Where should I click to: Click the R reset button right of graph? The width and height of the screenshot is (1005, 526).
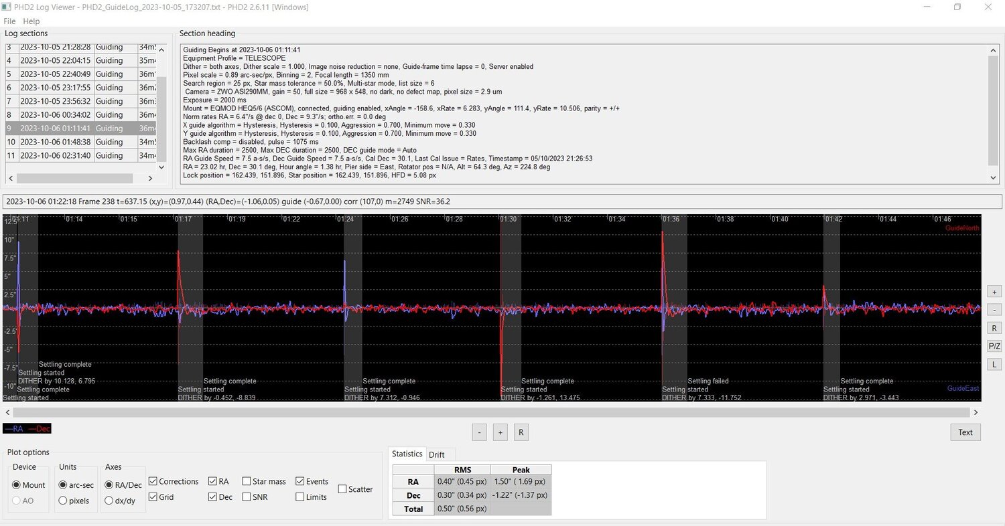coord(994,328)
